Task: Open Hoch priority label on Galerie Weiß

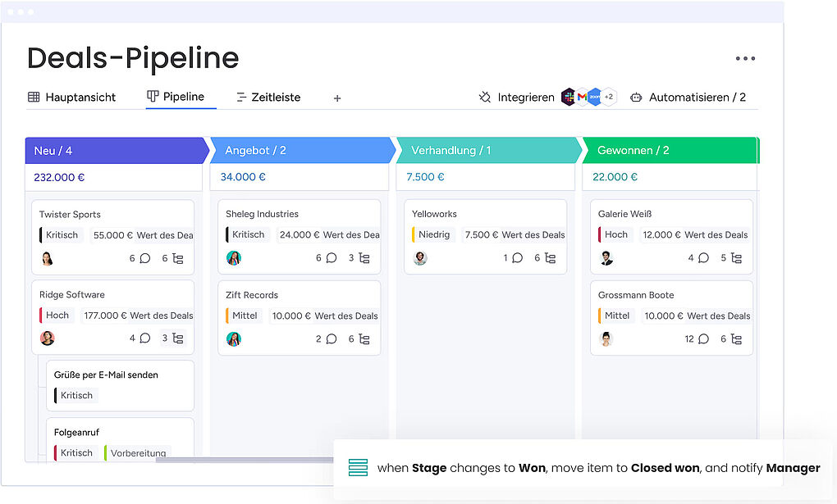Action: click(615, 235)
